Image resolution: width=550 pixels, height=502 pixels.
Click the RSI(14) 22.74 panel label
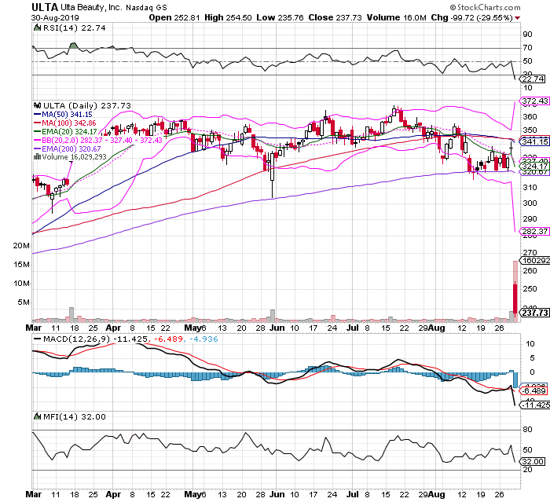tap(74, 27)
